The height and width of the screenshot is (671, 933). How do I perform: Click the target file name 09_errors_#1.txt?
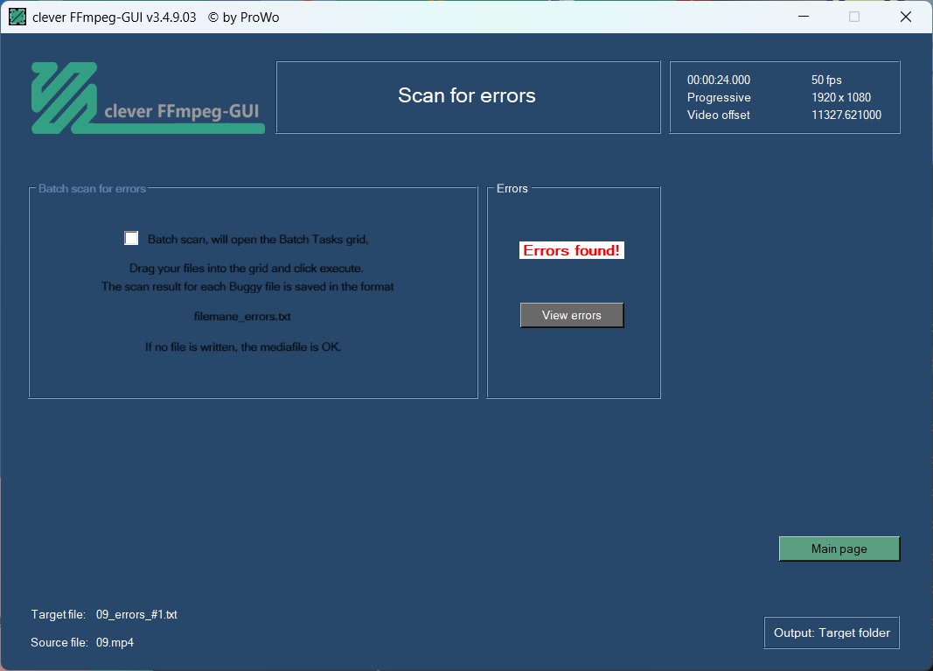click(136, 614)
